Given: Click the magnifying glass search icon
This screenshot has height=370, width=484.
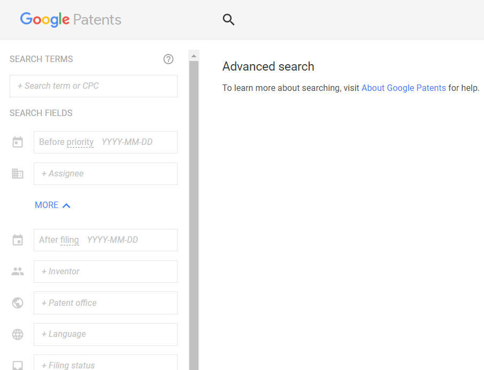Looking at the screenshot, I should (x=228, y=19).
